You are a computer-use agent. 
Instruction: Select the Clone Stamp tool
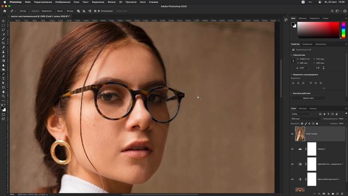pyautogui.click(x=3, y=52)
